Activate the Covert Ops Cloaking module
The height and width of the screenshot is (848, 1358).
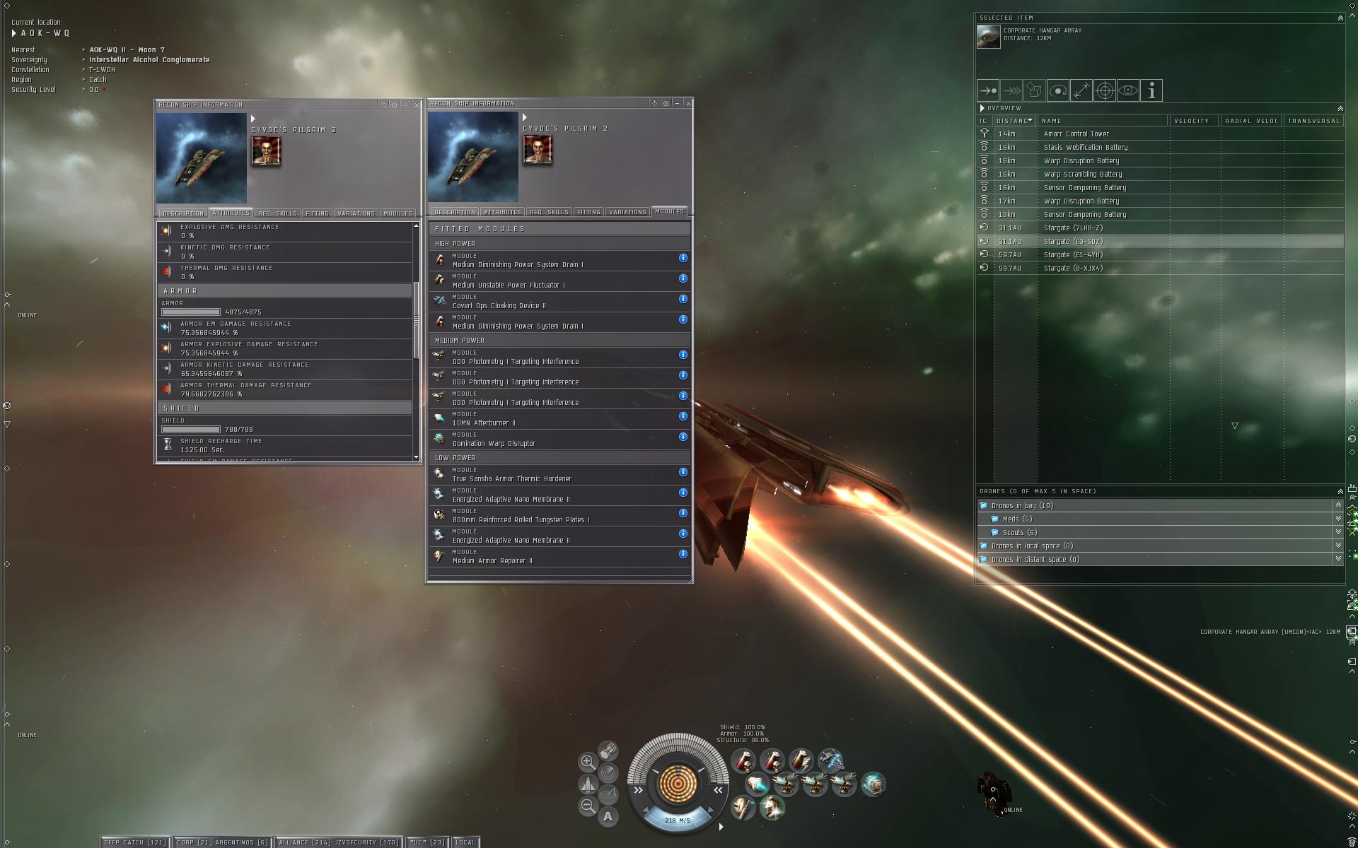(x=830, y=760)
